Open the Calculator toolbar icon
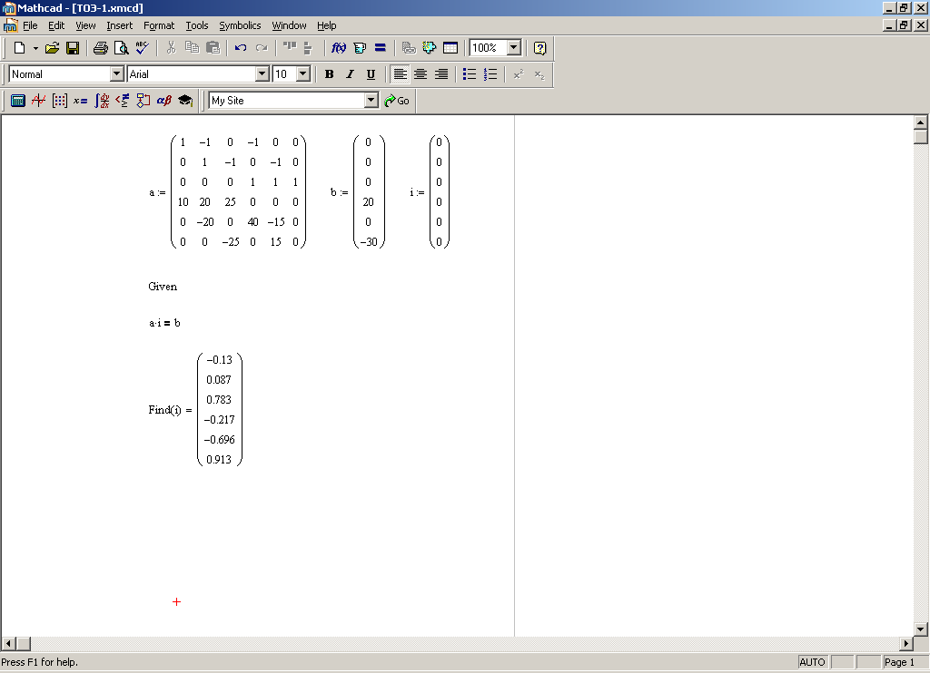 pos(18,101)
